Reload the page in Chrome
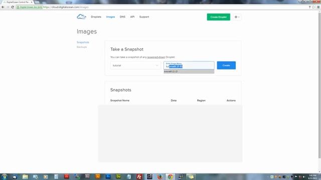 tap(13, 7)
